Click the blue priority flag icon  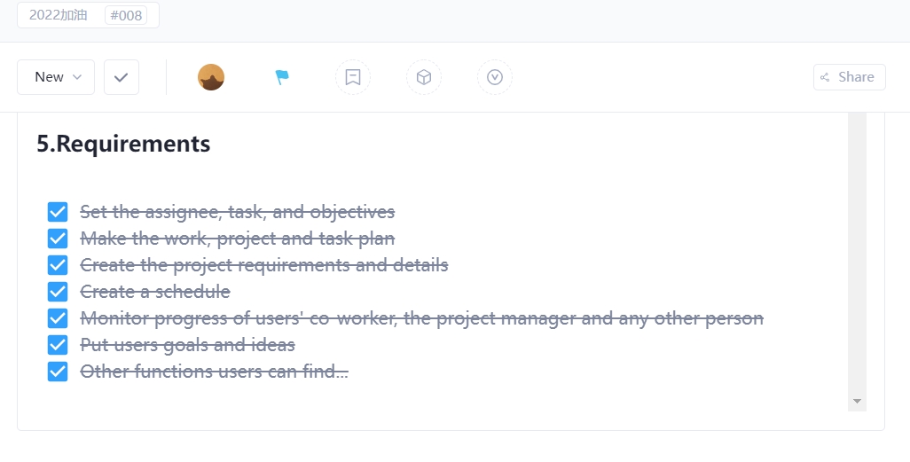(282, 77)
